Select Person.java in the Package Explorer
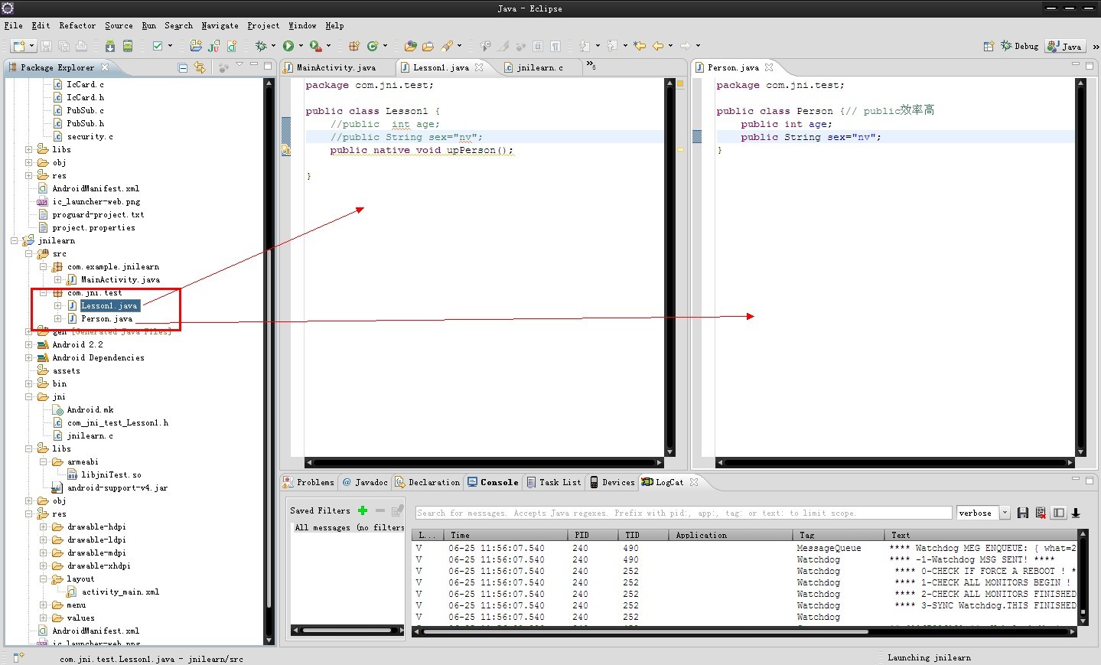Image resolution: width=1101 pixels, height=665 pixels. tap(106, 318)
